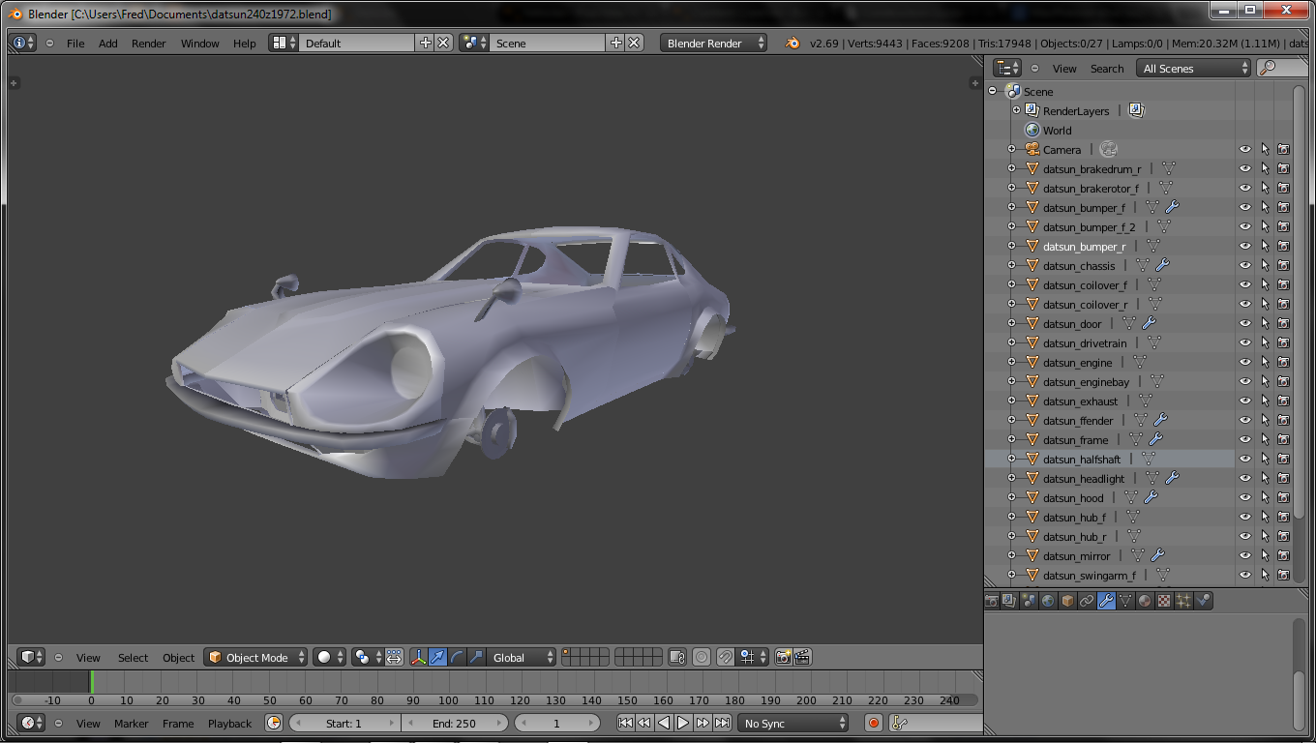Screen dimensions: 1316x743
Task: Select datsun_halfshaft in the outliner
Action: click(x=1082, y=460)
